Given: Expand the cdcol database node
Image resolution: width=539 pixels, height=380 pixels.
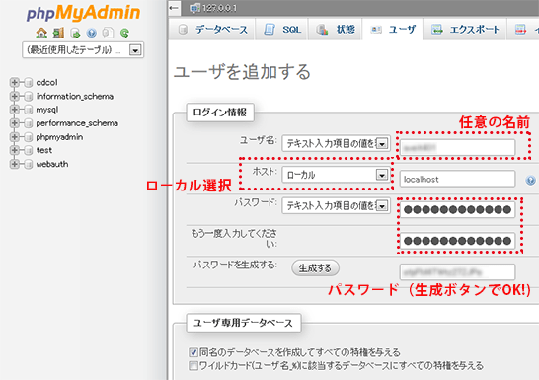Looking at the screenshot, I should (x=15, y=83).
